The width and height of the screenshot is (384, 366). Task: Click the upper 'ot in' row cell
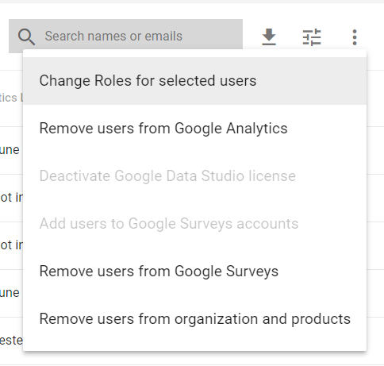point(11,198)
